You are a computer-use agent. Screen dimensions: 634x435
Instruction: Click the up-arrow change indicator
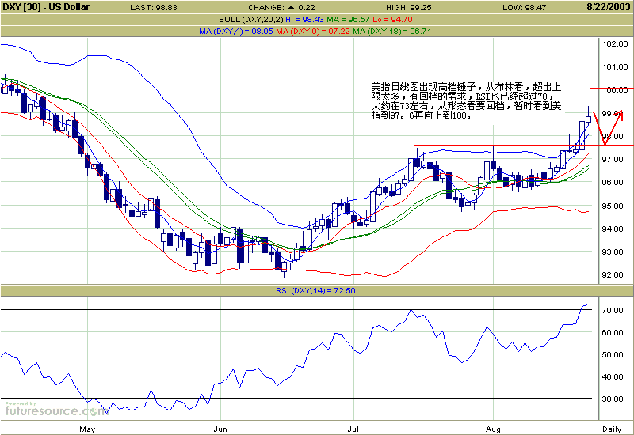[x=292, y=7]
